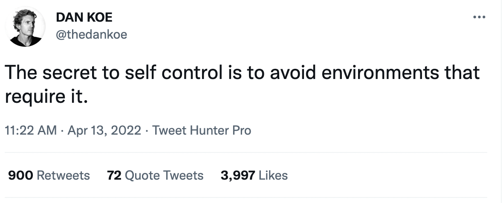This screenshot has height=203, width=503.
Task: Click the @thedankoe handle
Action: 91,34
